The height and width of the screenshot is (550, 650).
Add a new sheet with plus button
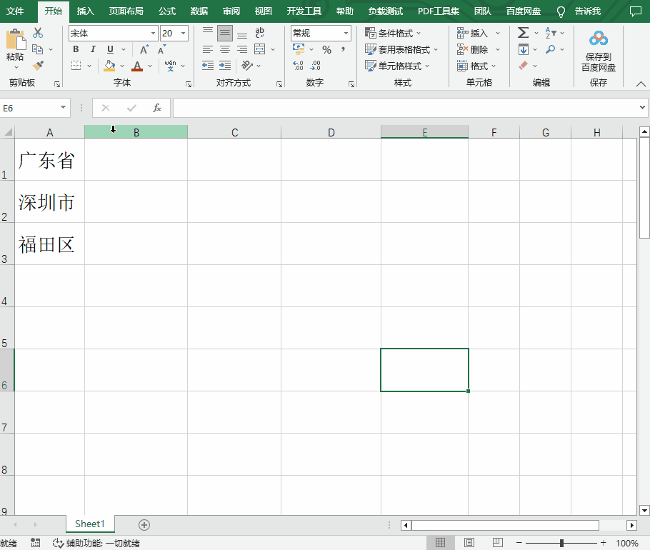(x=144, y=525)
